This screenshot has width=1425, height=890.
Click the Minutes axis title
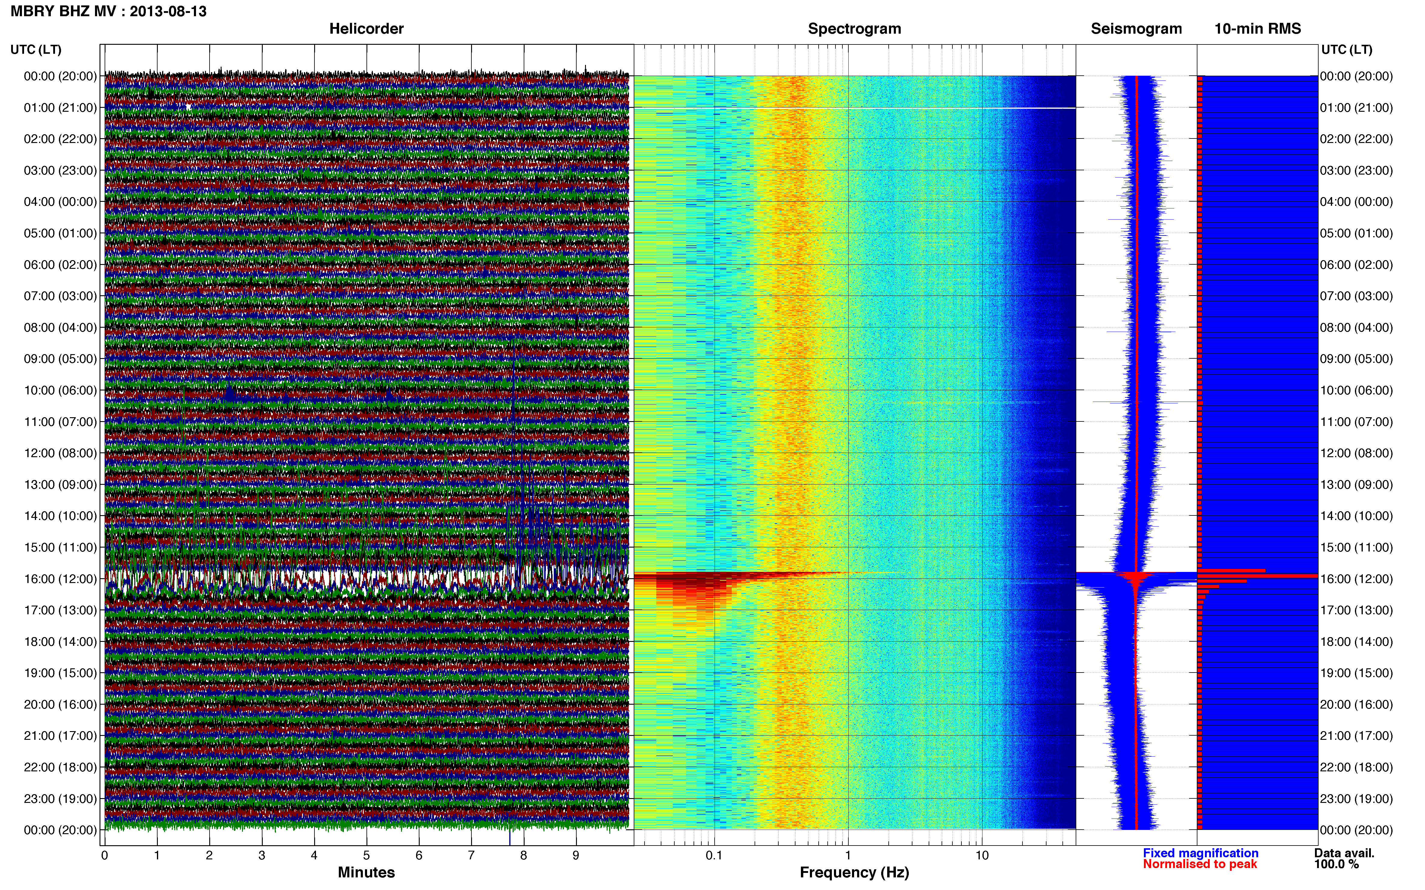[366, 872]
